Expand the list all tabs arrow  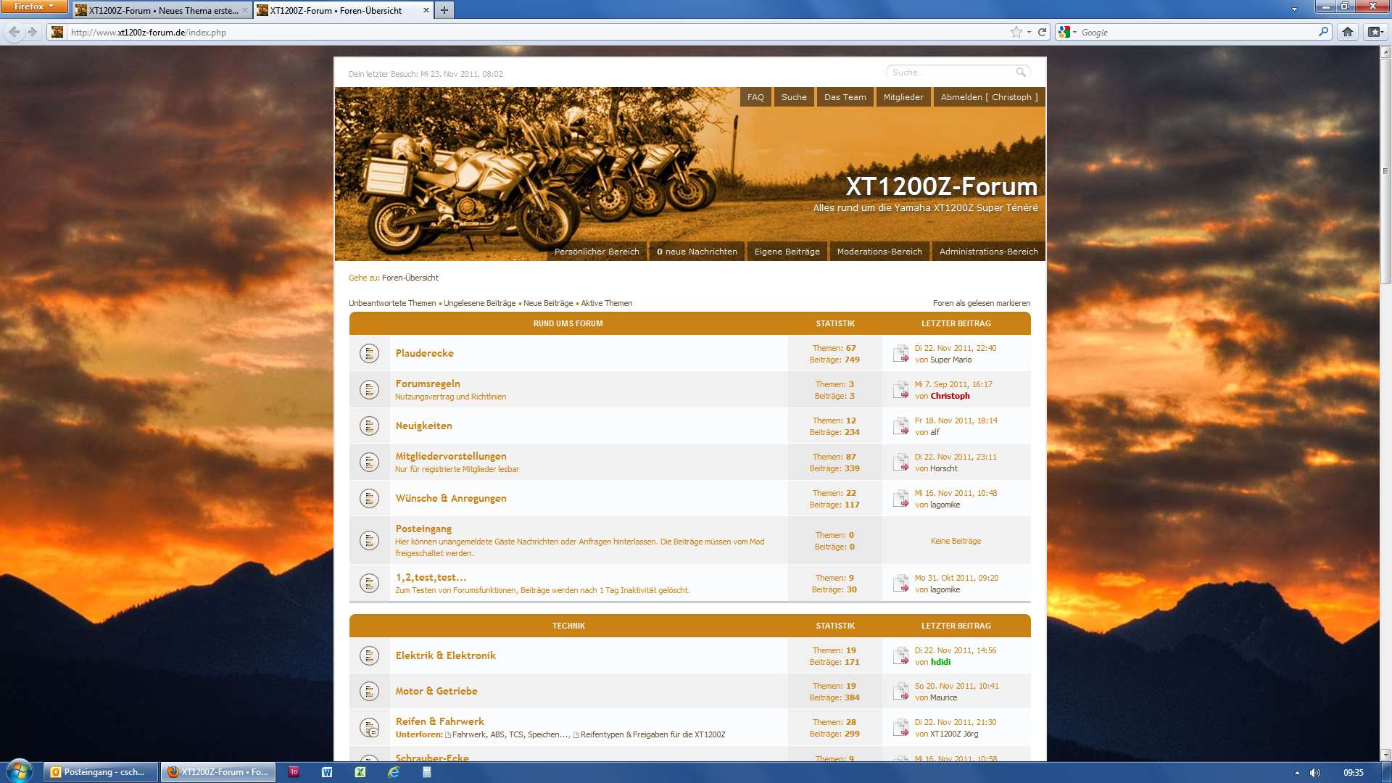(x=1294, y=9)
